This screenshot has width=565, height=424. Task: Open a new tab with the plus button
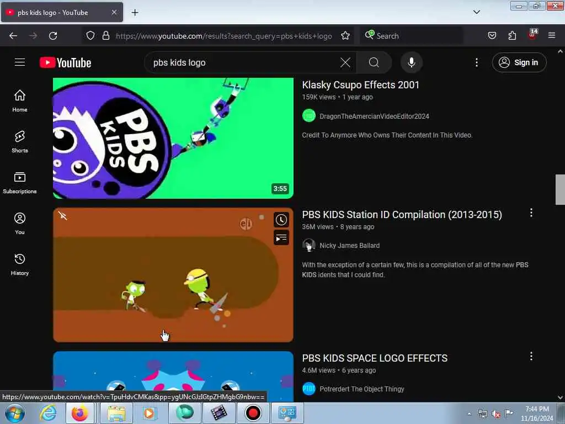click(x=135, y=13)
